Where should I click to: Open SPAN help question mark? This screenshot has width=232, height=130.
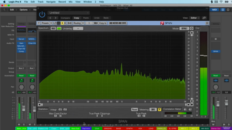[39, 23]
